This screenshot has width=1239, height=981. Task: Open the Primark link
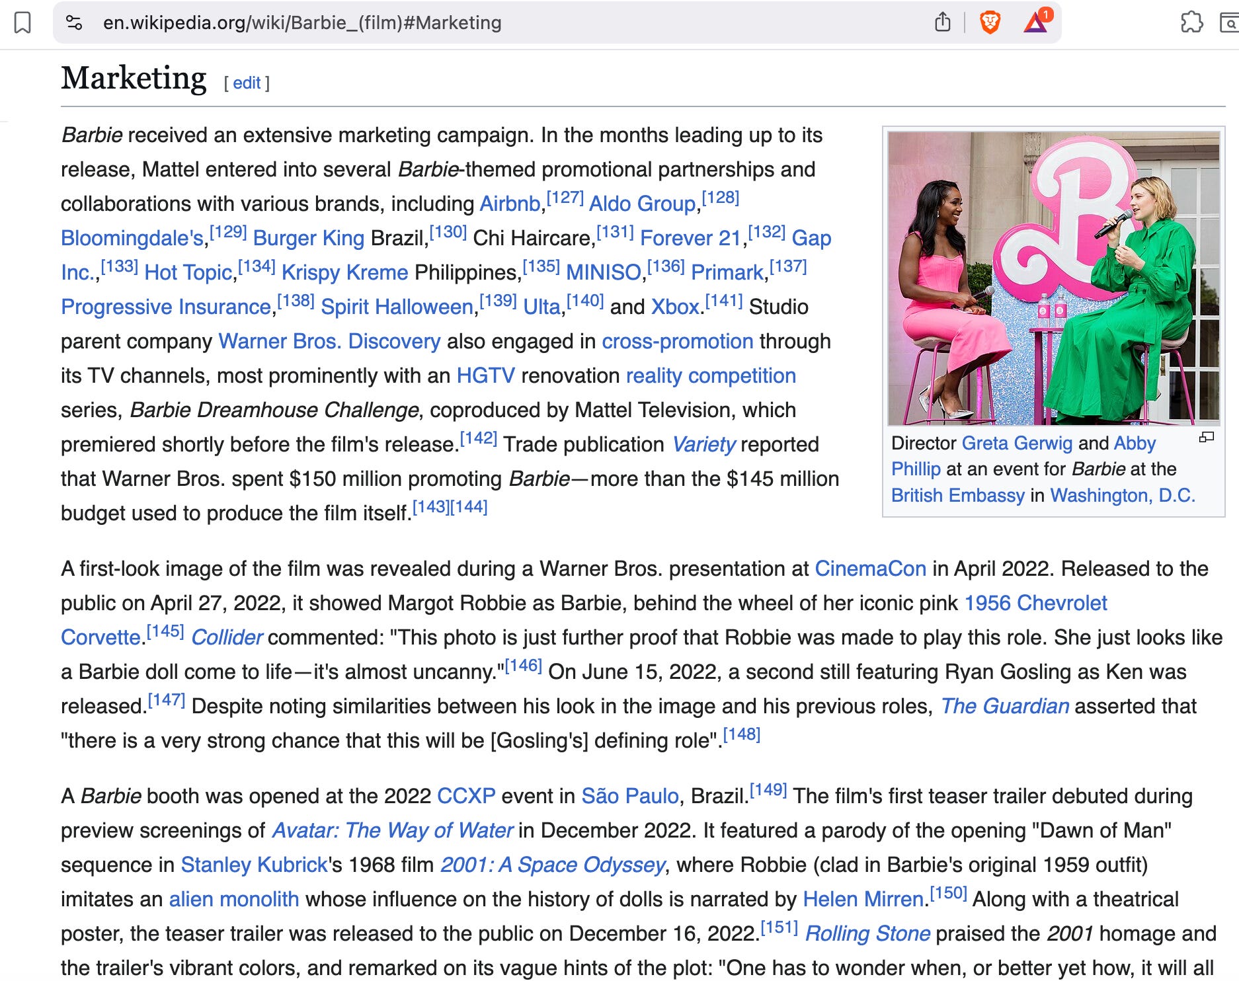coord(727,272)
